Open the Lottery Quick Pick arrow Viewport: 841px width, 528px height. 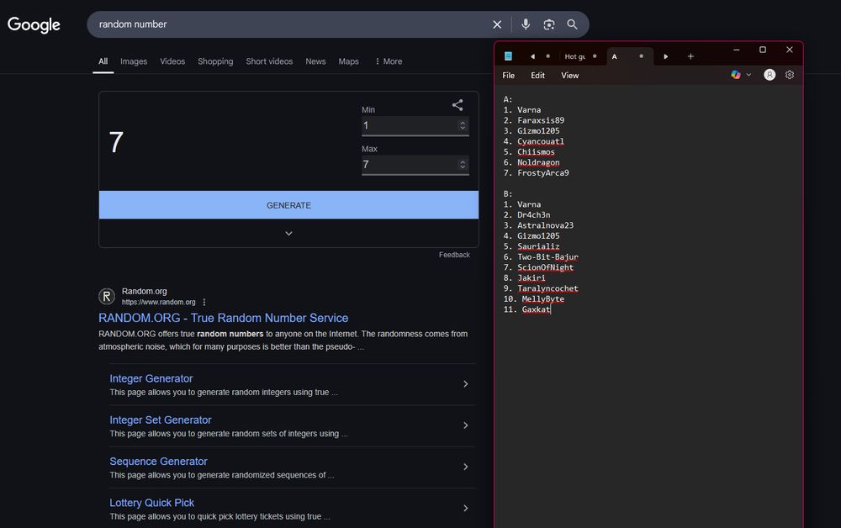466,508
